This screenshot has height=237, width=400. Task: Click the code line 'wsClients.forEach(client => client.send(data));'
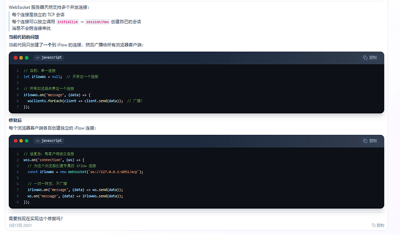click(75, 101)
